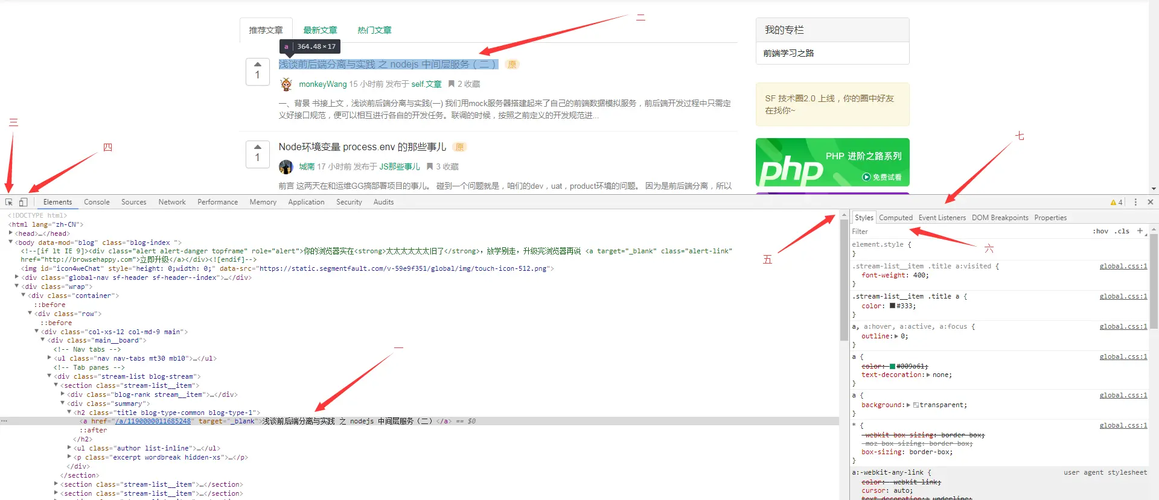Expand the blog-rank stream__item div
The height and width of the screenshot is (500, 1159).
pyautogui.click(x=63, y=394)
